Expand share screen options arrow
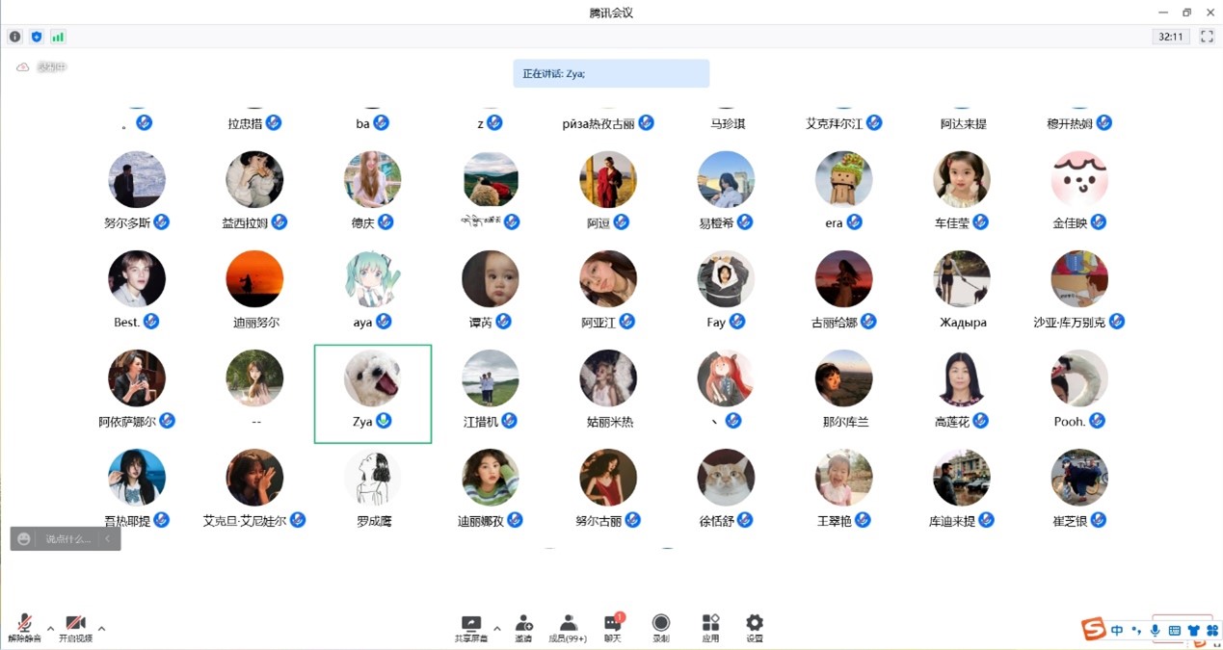Image resolution: width=1223 pixels, height=650 pixels. tap(497, 629)
